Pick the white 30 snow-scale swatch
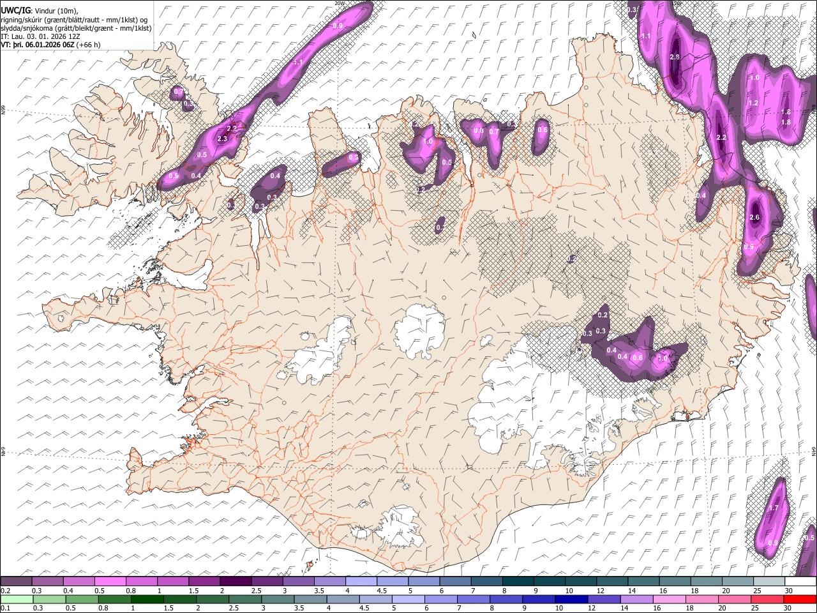This screenshot has width=817, height=613. (x=800, y=581)
